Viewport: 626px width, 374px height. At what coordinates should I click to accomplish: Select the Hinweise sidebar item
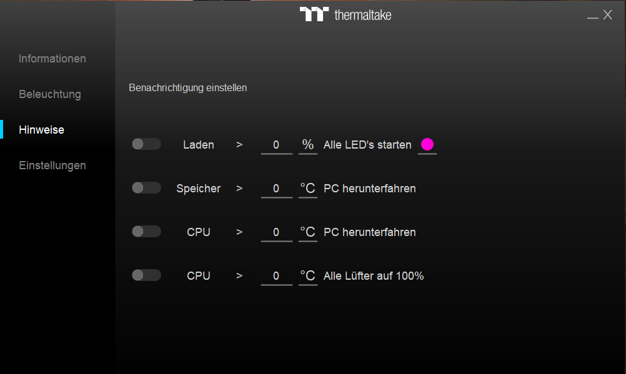pyautogui.click(x=41, y=130)
